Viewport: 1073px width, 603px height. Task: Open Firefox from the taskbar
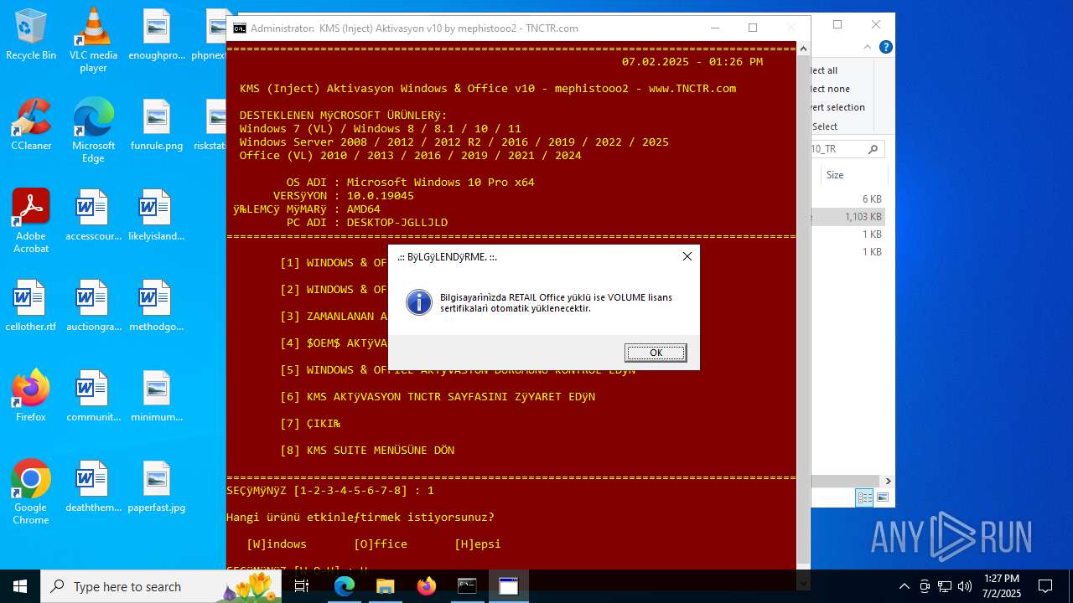(x=426, y=586)
